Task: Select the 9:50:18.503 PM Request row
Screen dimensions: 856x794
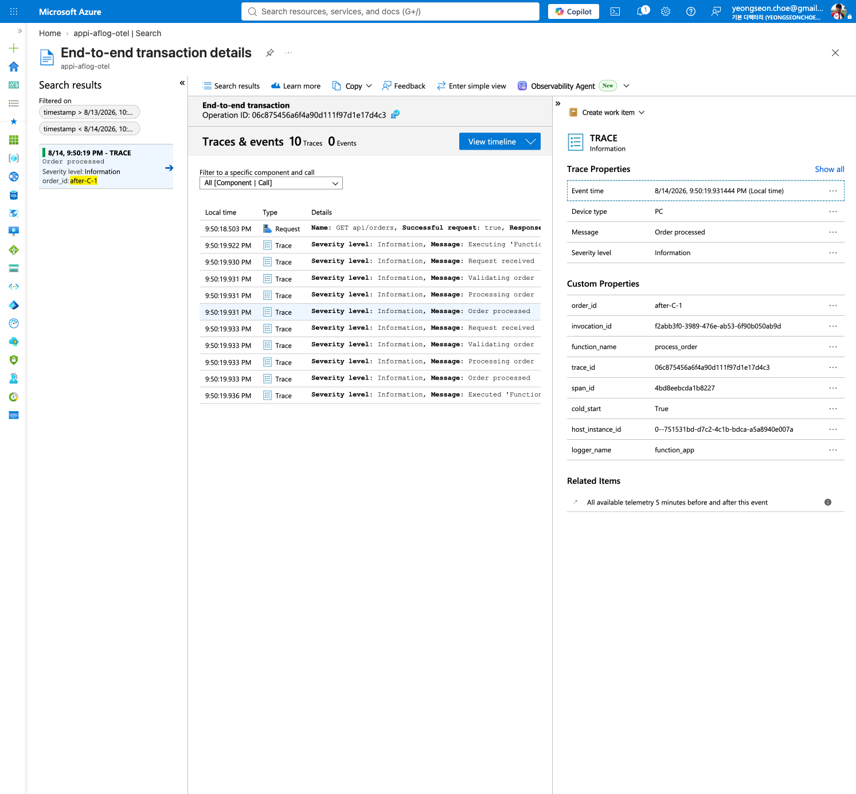Action: pos(370,229)
